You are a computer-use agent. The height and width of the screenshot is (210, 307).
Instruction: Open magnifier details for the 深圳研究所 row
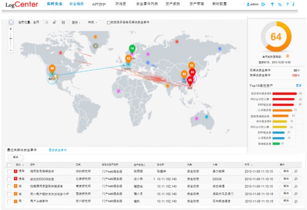[x=296, y=171]
